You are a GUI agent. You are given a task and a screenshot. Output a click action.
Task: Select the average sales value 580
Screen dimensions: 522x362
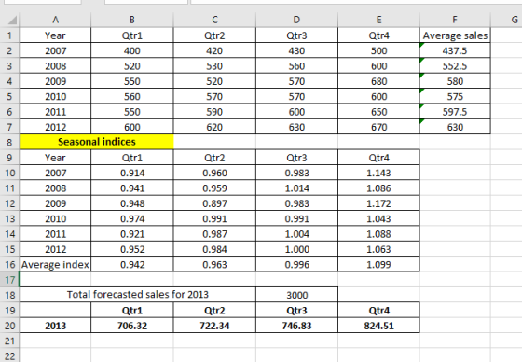[x=455, y=81]
